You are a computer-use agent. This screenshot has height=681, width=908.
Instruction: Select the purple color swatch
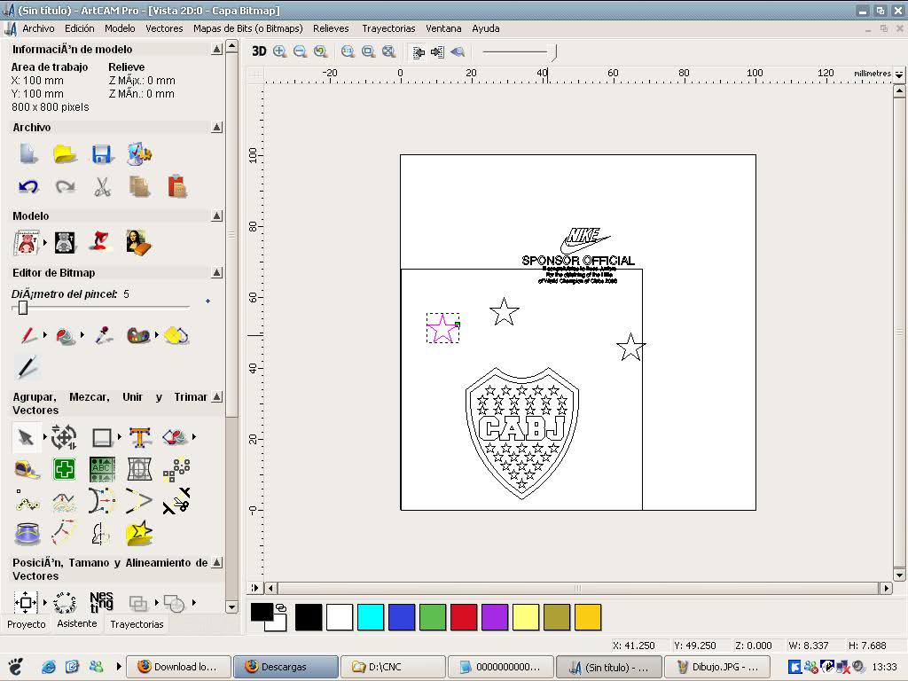[x=495, y=617]
